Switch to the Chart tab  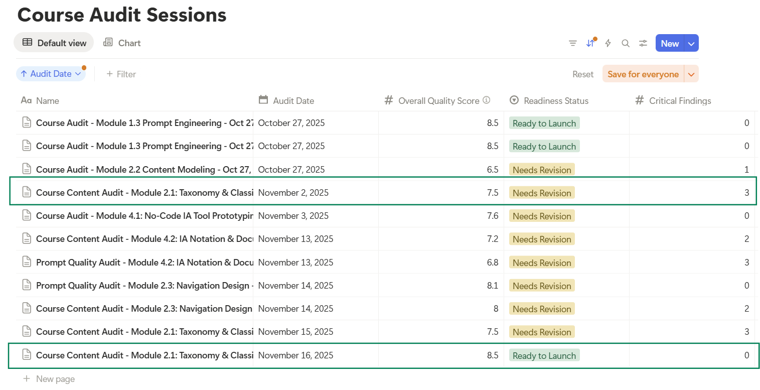tap(122, 43)
